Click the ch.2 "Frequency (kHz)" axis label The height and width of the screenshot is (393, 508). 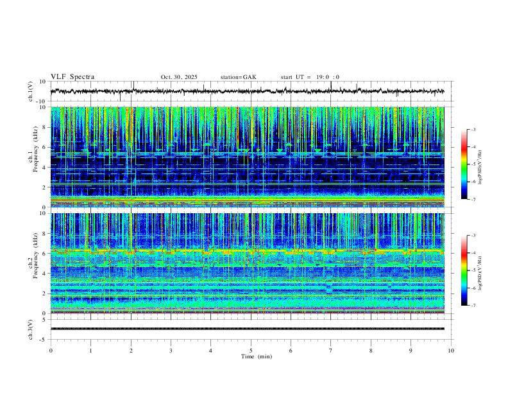pos(35,256)
